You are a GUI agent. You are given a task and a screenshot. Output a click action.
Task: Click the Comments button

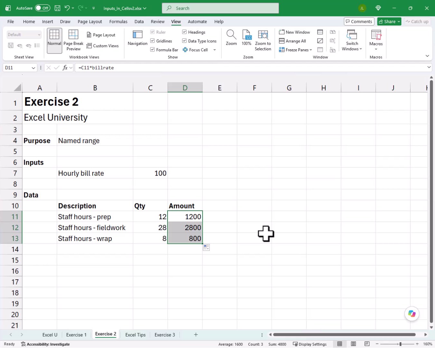[x=359, y=22]
